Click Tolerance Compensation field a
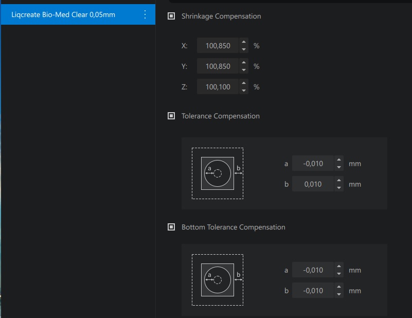This screenshot has height=318, width=412. coord(313,164)
